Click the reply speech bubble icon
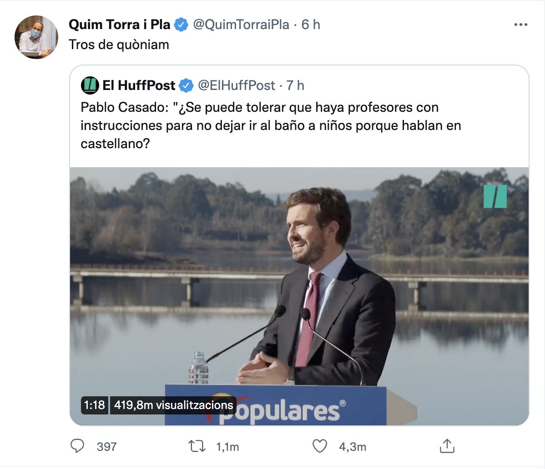 point(77,446)
